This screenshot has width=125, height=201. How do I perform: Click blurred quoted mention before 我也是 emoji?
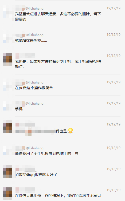[x=36, y=131]
